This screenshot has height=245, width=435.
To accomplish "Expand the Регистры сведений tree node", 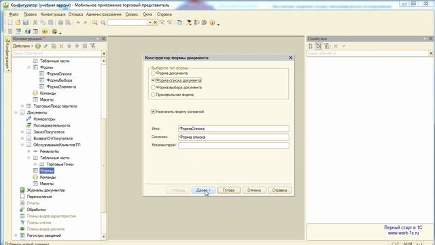I will tap(16, 235).
